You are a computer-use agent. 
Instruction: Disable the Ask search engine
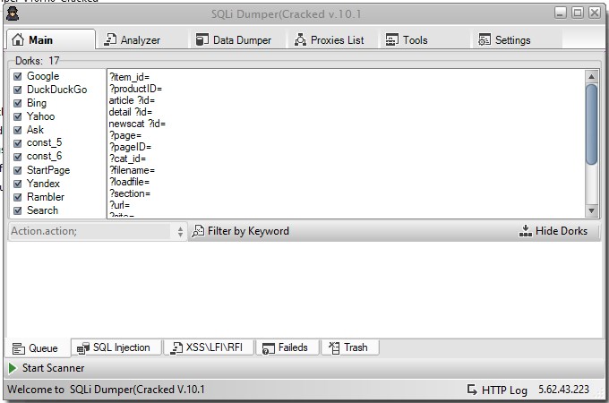pyautogui.click(x=18, y=130)
